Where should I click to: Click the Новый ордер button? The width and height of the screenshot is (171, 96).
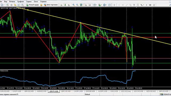[x=32, y=5]
